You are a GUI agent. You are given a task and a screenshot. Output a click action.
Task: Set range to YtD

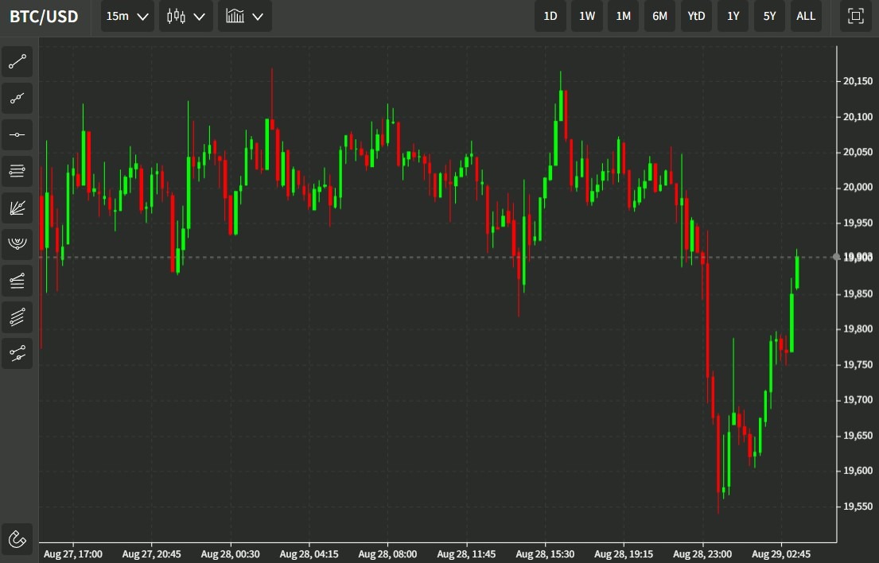pos(696,17)
